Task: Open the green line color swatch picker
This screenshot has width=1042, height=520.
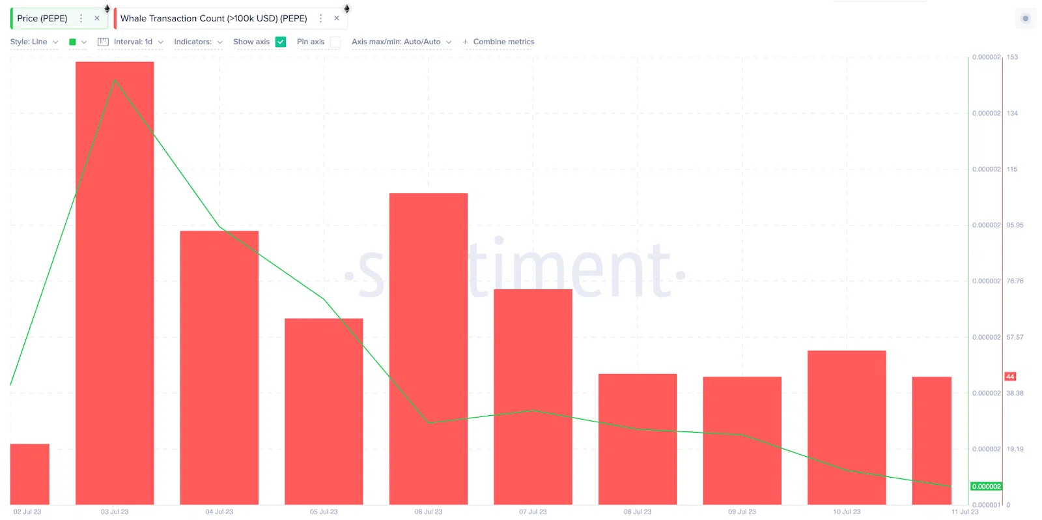Action: 77,42
